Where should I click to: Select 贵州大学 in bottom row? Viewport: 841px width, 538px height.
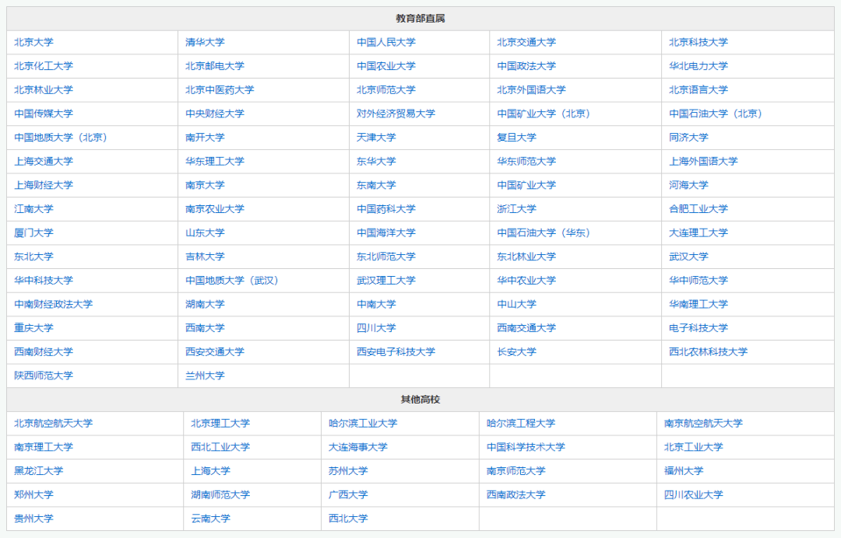click(x=34, y=518)
